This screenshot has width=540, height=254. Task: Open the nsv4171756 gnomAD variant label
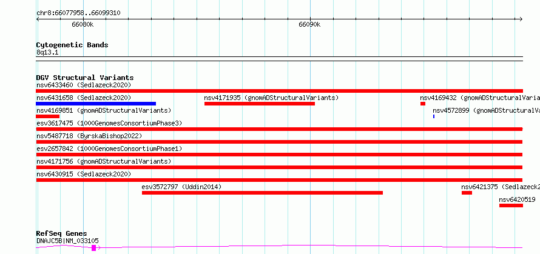coord(104,161)
